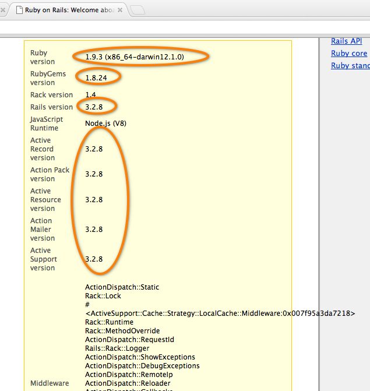Click the Ruby version value 1.9.3
This screenshot has width=370, height=391.
135,57
